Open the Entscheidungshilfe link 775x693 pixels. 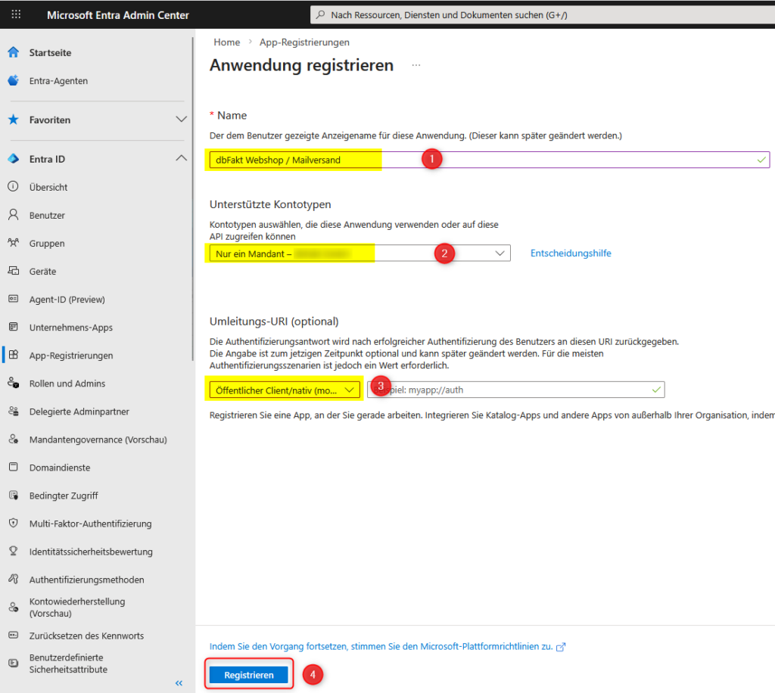pos(570,253)
